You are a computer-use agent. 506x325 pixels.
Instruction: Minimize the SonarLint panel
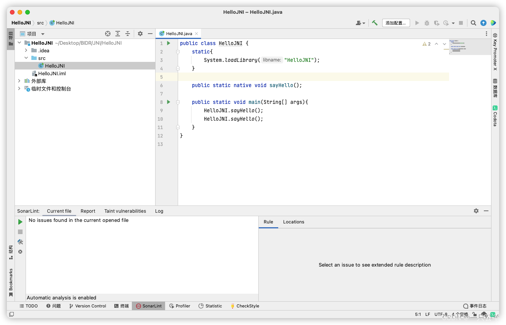[486, 211]
